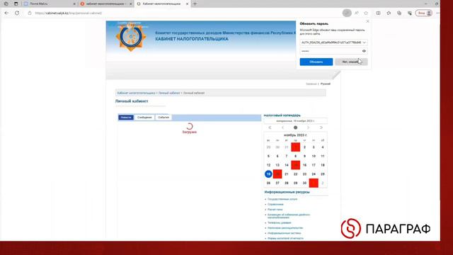Viewport: 453px width, 255px height.
Task: Select red-marked date 20 in the calendar
Action: pyautogui.click(x=277, y=174)
